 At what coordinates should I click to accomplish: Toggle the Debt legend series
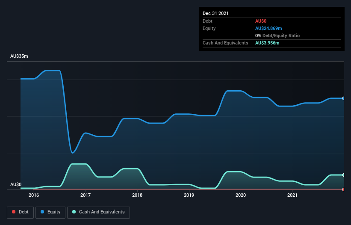(x=20, y=212)
